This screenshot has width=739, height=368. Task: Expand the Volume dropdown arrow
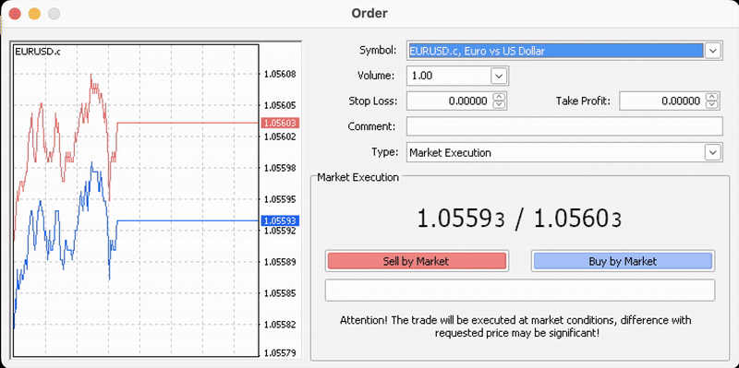point(499,76)
